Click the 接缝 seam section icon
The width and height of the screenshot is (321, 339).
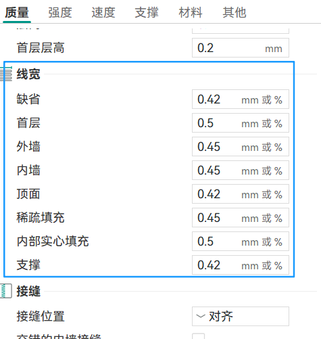pos(6,291)
